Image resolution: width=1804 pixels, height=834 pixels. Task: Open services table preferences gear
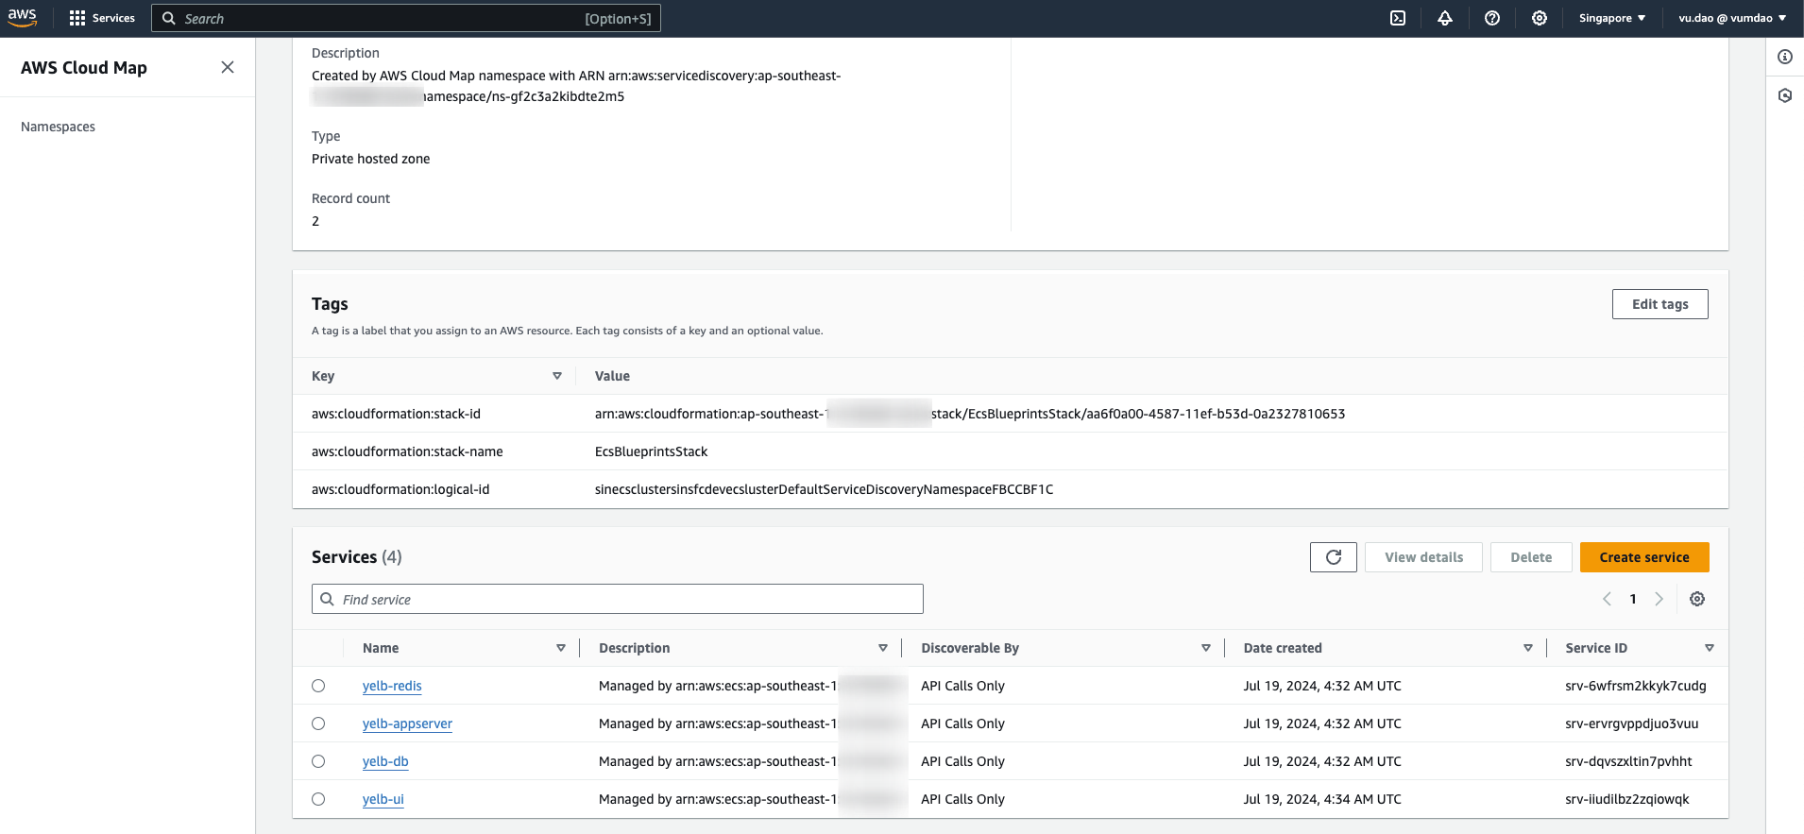(x=1697, y=599)
